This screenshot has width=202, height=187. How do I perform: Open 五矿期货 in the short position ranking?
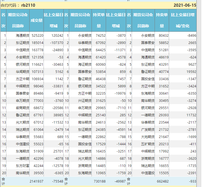[x=148, y=144]
